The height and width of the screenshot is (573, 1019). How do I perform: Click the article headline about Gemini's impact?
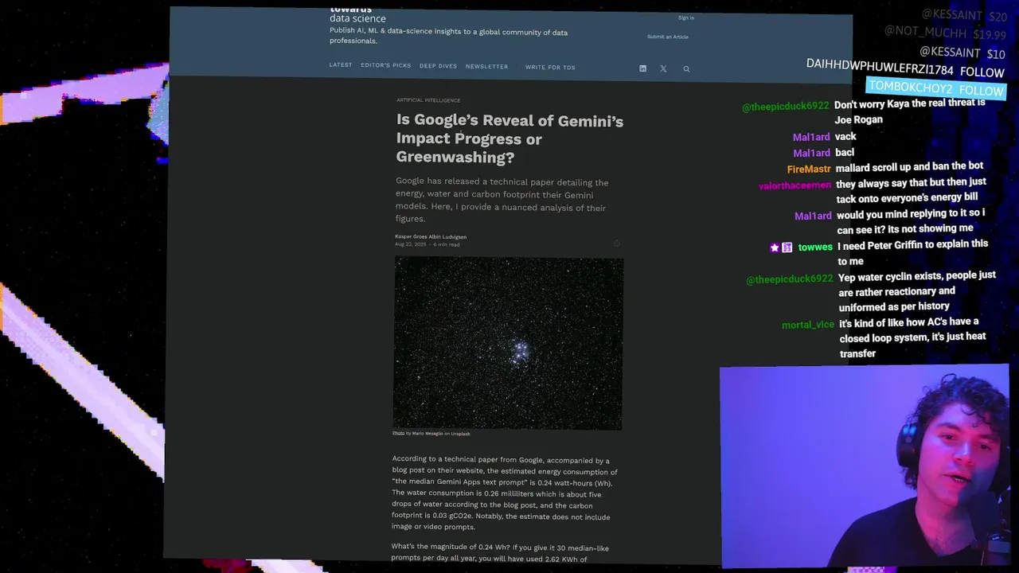[509, 138]
